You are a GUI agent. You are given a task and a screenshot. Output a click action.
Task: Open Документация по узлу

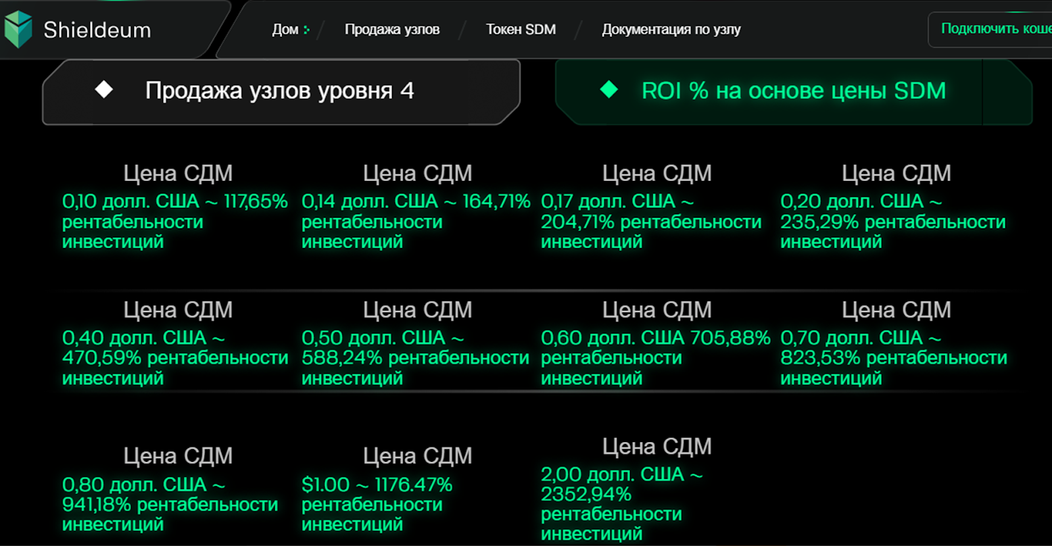671,30
